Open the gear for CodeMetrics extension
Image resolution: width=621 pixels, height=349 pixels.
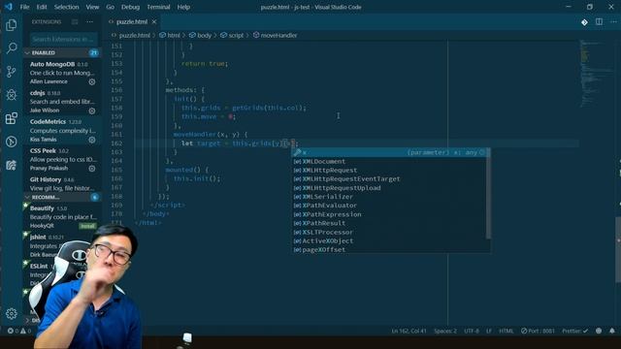(x=92, y=140)
